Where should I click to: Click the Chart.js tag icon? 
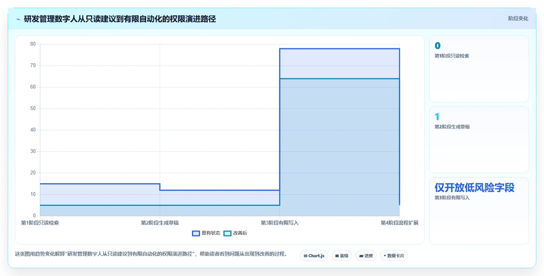[306, 256]
